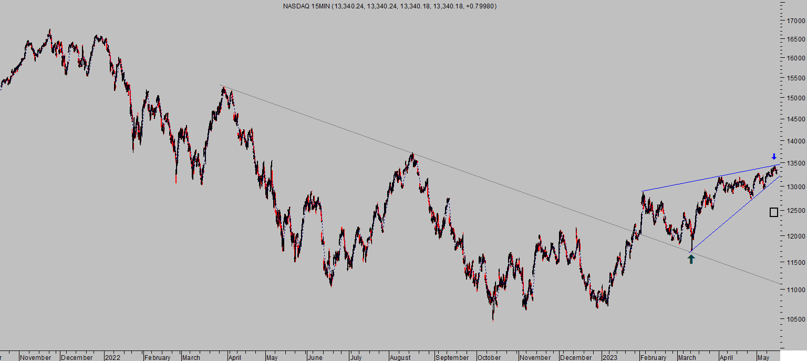Image resolution: width=807 pixels, height=361 pixels.
Task: Click the 12000 price axis label
Action: pyautogui.click(x=796, y=236)
